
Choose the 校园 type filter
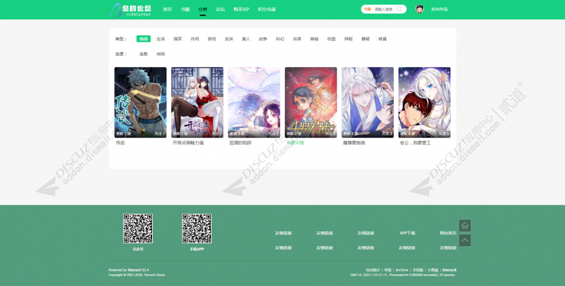pos(331,39)
